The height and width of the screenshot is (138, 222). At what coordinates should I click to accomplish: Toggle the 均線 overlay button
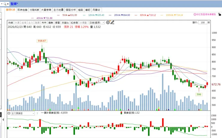(x=10, y=22)
